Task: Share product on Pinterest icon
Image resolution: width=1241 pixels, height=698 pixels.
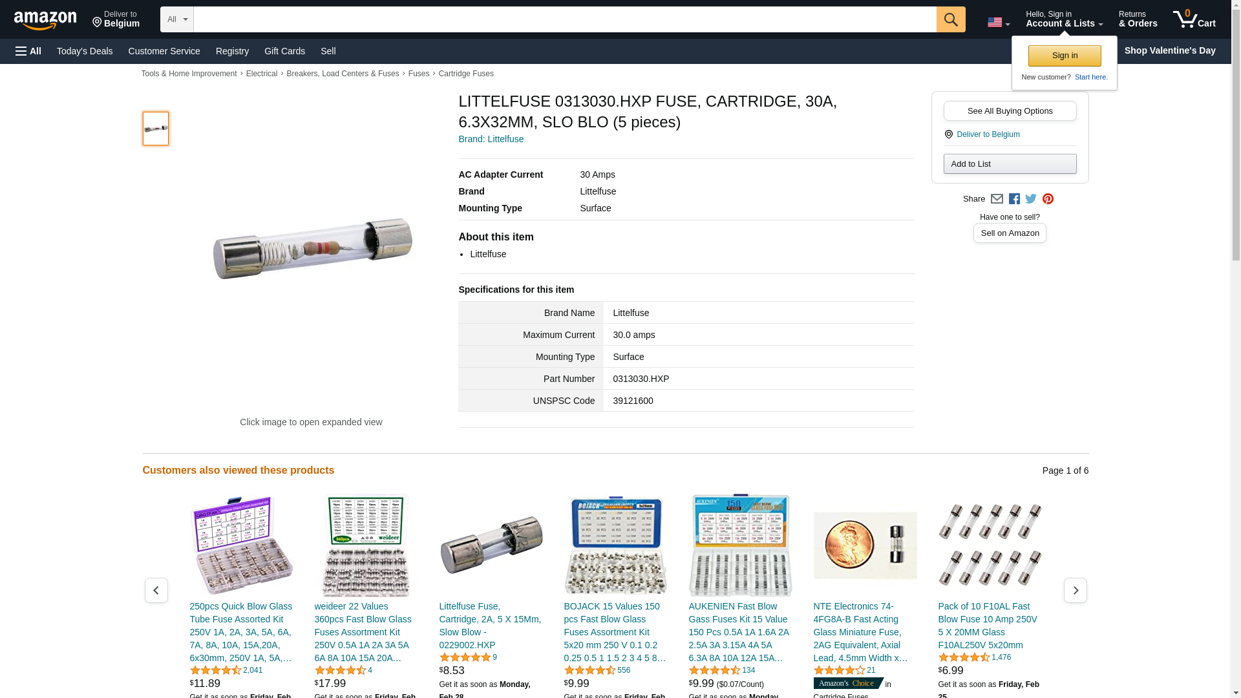Action: click(1048, 199)
